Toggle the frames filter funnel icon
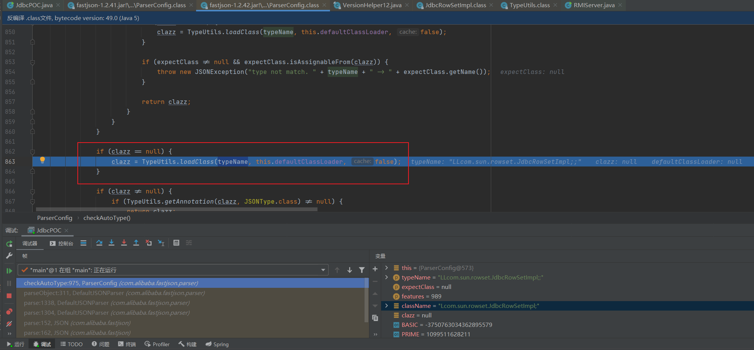This screenshot has height=350, width=754. coord(362,270)
